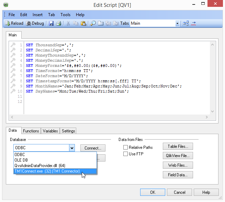This screenshot has width=225, height=202.
Task: Click the syntax check squiggle icon
Action: [193, 23]
